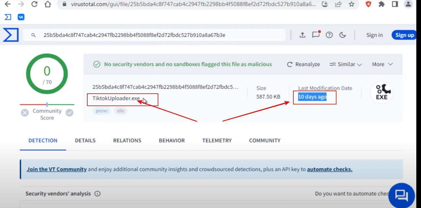Screen dimensions: 421x208
Task: Click the truncated file hash text
Action: (x=165, y=87)
